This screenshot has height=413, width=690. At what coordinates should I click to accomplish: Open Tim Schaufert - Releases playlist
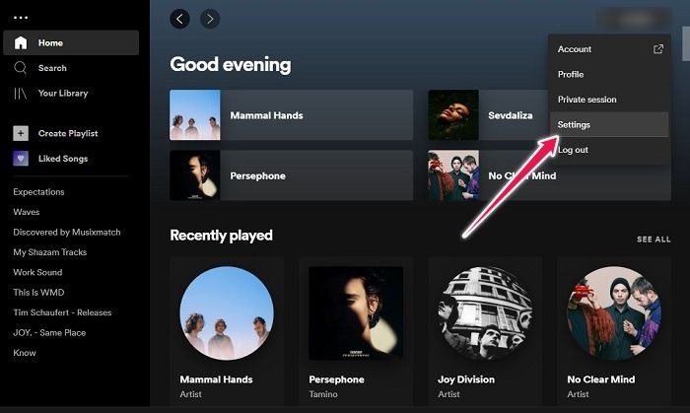pyautogui.click(x=62, y=312)
